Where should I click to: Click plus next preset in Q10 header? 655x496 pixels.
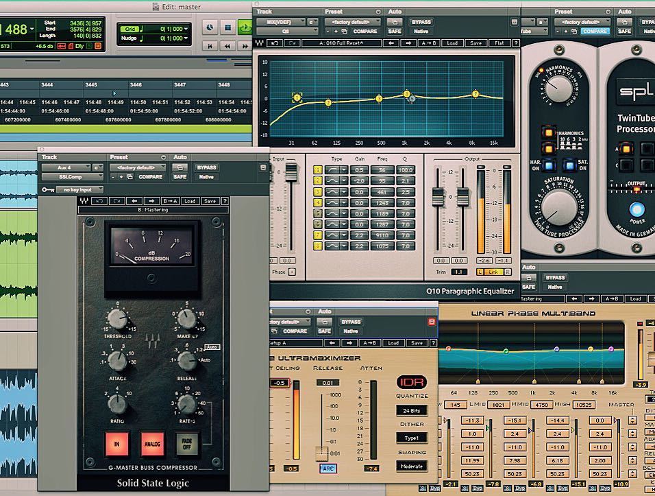point(336,32)
